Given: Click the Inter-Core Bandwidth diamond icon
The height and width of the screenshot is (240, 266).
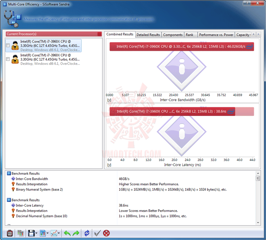Looking at the screenshot, I should [x=13, y=179].
